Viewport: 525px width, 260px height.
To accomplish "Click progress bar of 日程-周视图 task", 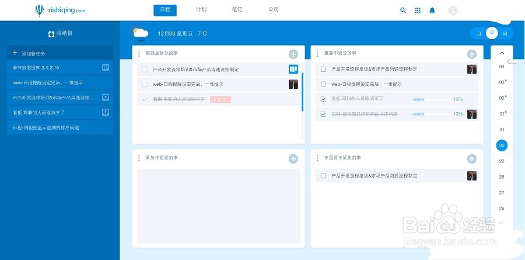I will click(432, 114).
